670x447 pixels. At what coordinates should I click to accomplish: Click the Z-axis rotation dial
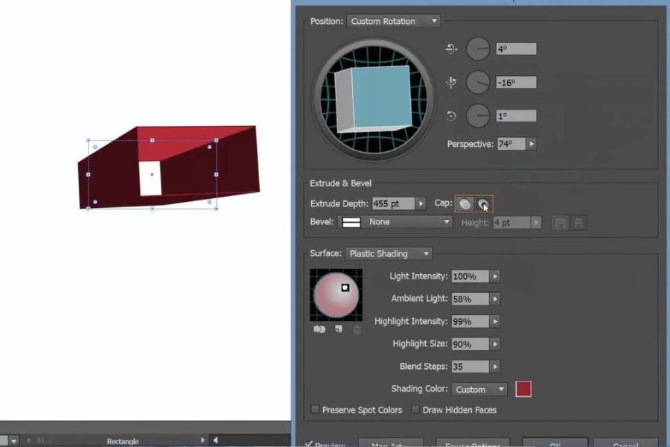pyautogui.click(x=478, y=115)
